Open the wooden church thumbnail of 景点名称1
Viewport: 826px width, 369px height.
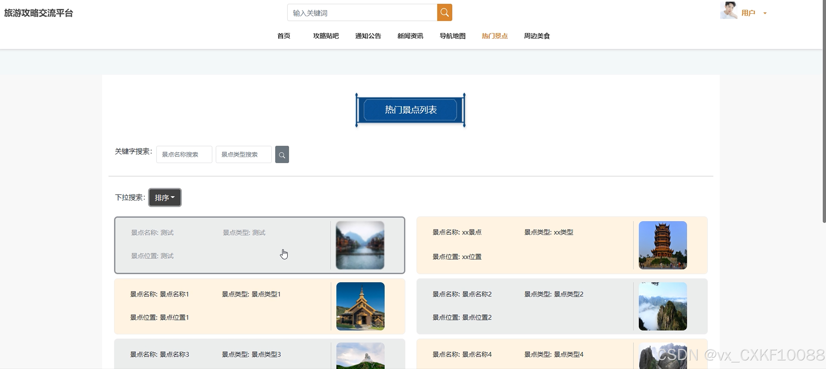pyautogui.click(x=360, y=306)
